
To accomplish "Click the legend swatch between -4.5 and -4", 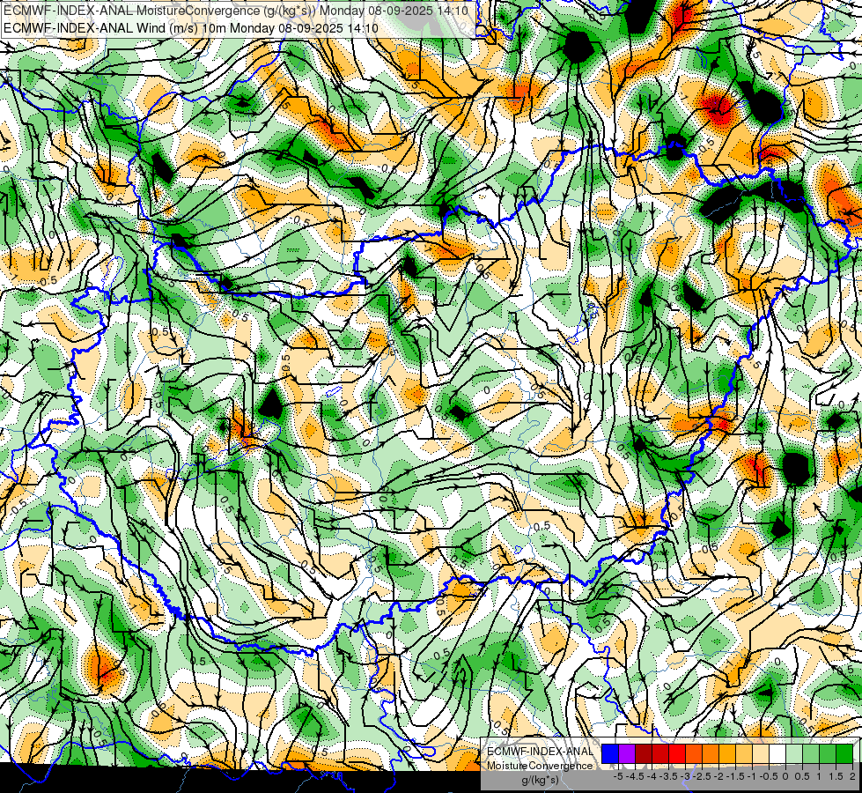I will click(644, 753).
